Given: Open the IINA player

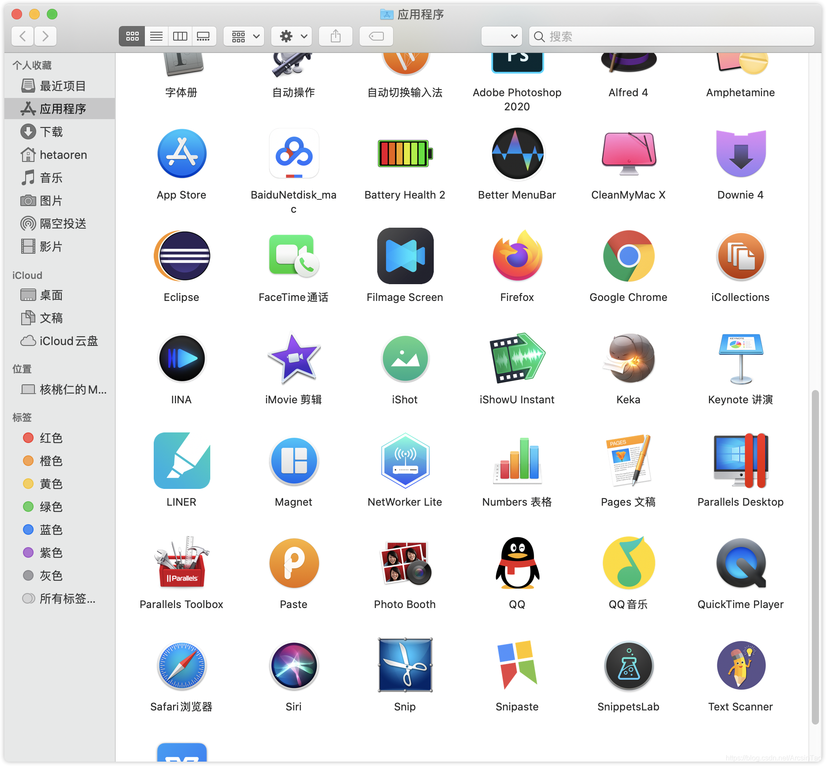Looking at the screenshot, I should click(x=182, y=358).
